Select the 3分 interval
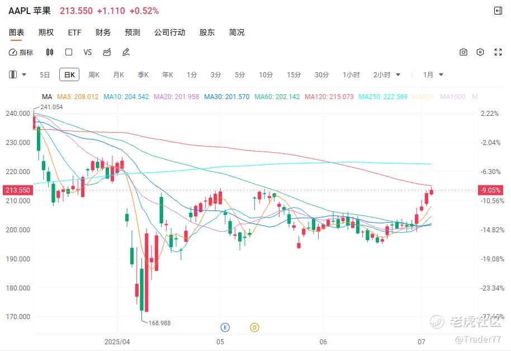Viewport: 511px width, 351px height. (x=216, y=74)
